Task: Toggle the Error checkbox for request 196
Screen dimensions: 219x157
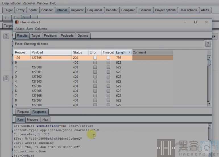Action: pos(95,58)
